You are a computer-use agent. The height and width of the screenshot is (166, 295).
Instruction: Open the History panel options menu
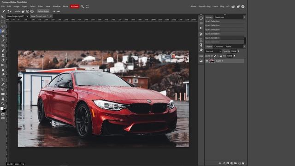pyautogui.click(x=244, y=17)
